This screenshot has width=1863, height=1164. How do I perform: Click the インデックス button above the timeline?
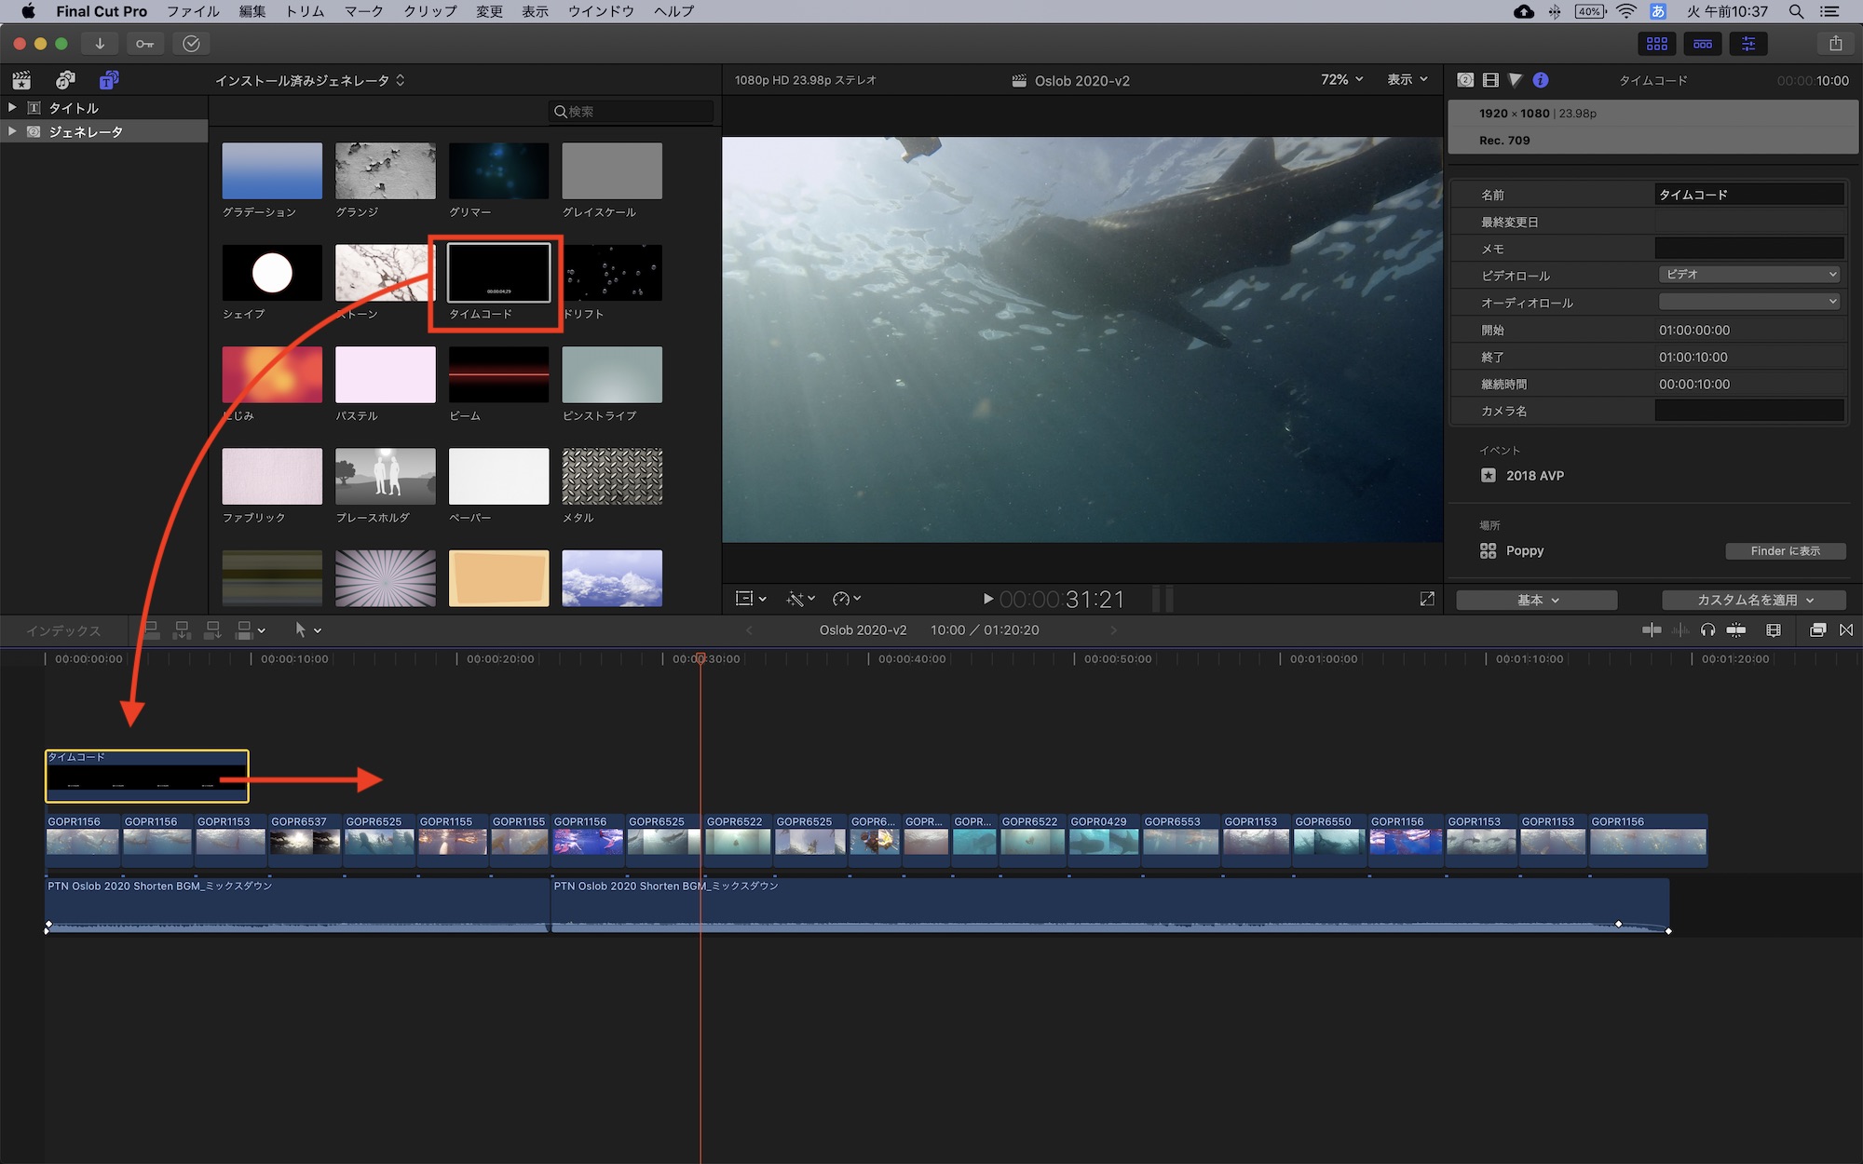pyautogui.click(x=63, y=630)
